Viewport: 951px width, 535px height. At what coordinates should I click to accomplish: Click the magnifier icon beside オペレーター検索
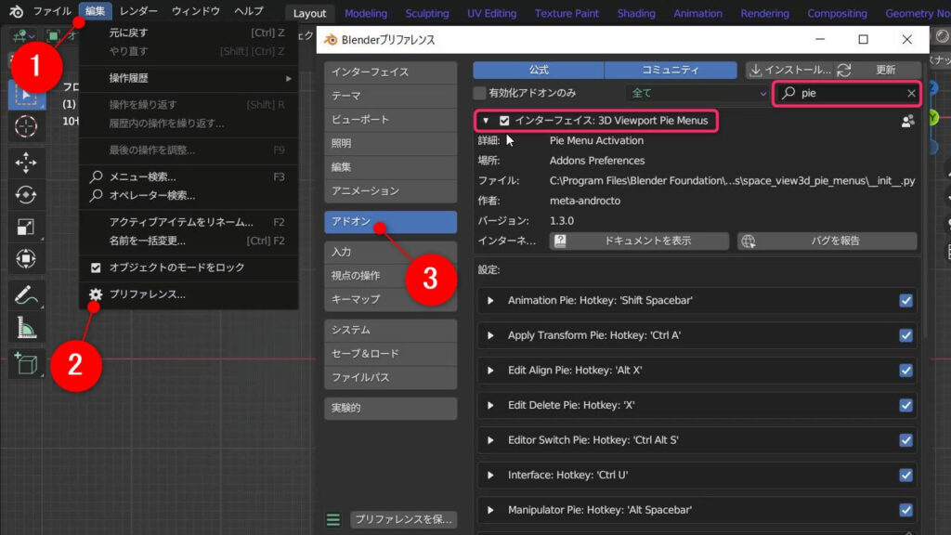tap(96, 195)
